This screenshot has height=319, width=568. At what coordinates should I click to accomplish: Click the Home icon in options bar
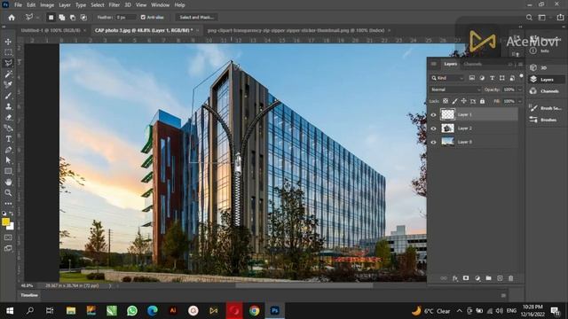[x=12, y=18]
